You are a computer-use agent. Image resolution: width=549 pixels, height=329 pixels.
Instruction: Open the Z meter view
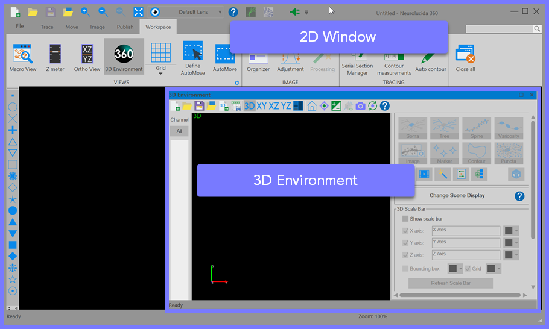(x=55, y=58)
